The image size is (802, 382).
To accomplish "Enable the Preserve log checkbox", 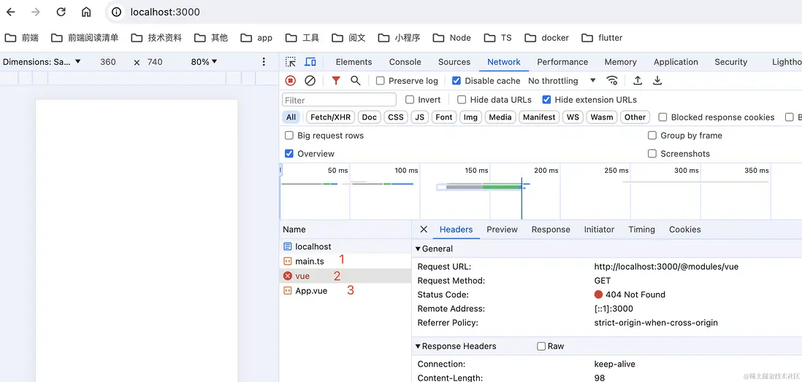I will [x=381, y=81].
